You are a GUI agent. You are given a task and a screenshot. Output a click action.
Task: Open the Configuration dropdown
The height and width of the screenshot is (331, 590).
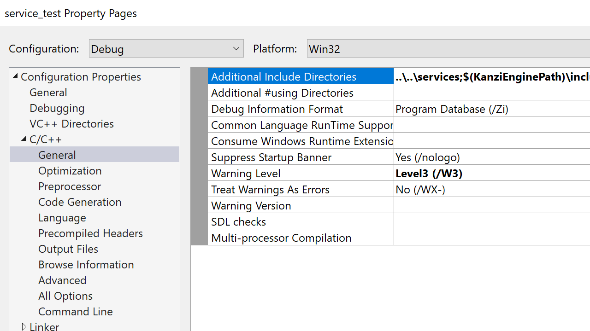[166, 48]
